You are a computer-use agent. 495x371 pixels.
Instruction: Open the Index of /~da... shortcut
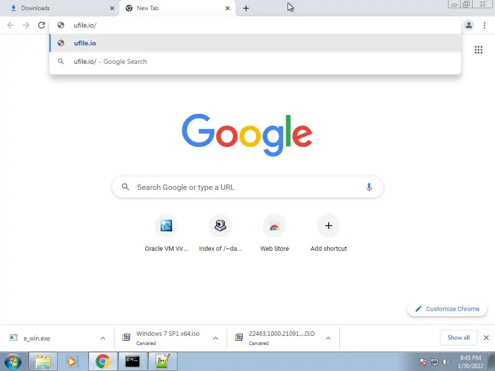tap(220, 234)
